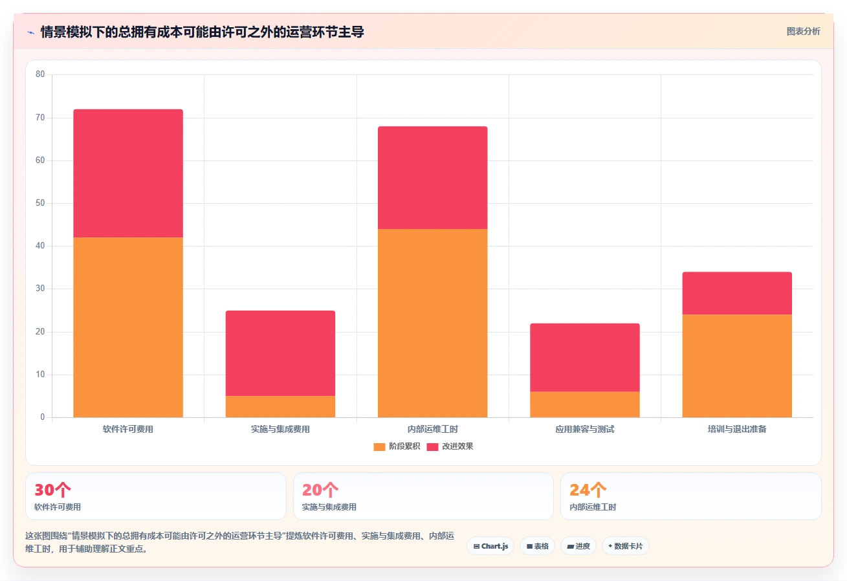Click the red 改进效果 legend swatch

click(x=433, y=446)
